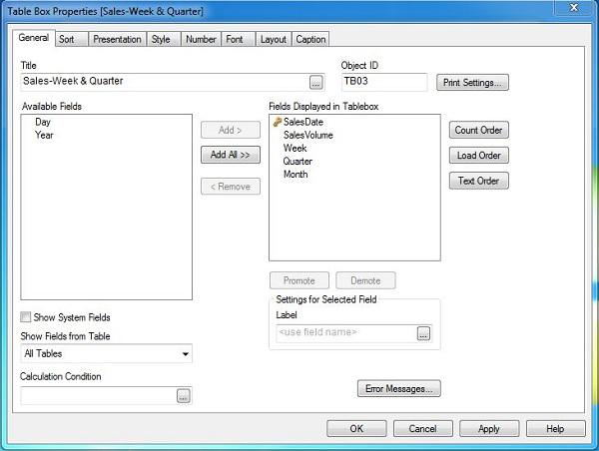Screen dimensions: 599x451
Task: Open Calculation Condition ellipsis button
Action: (184, 396)
